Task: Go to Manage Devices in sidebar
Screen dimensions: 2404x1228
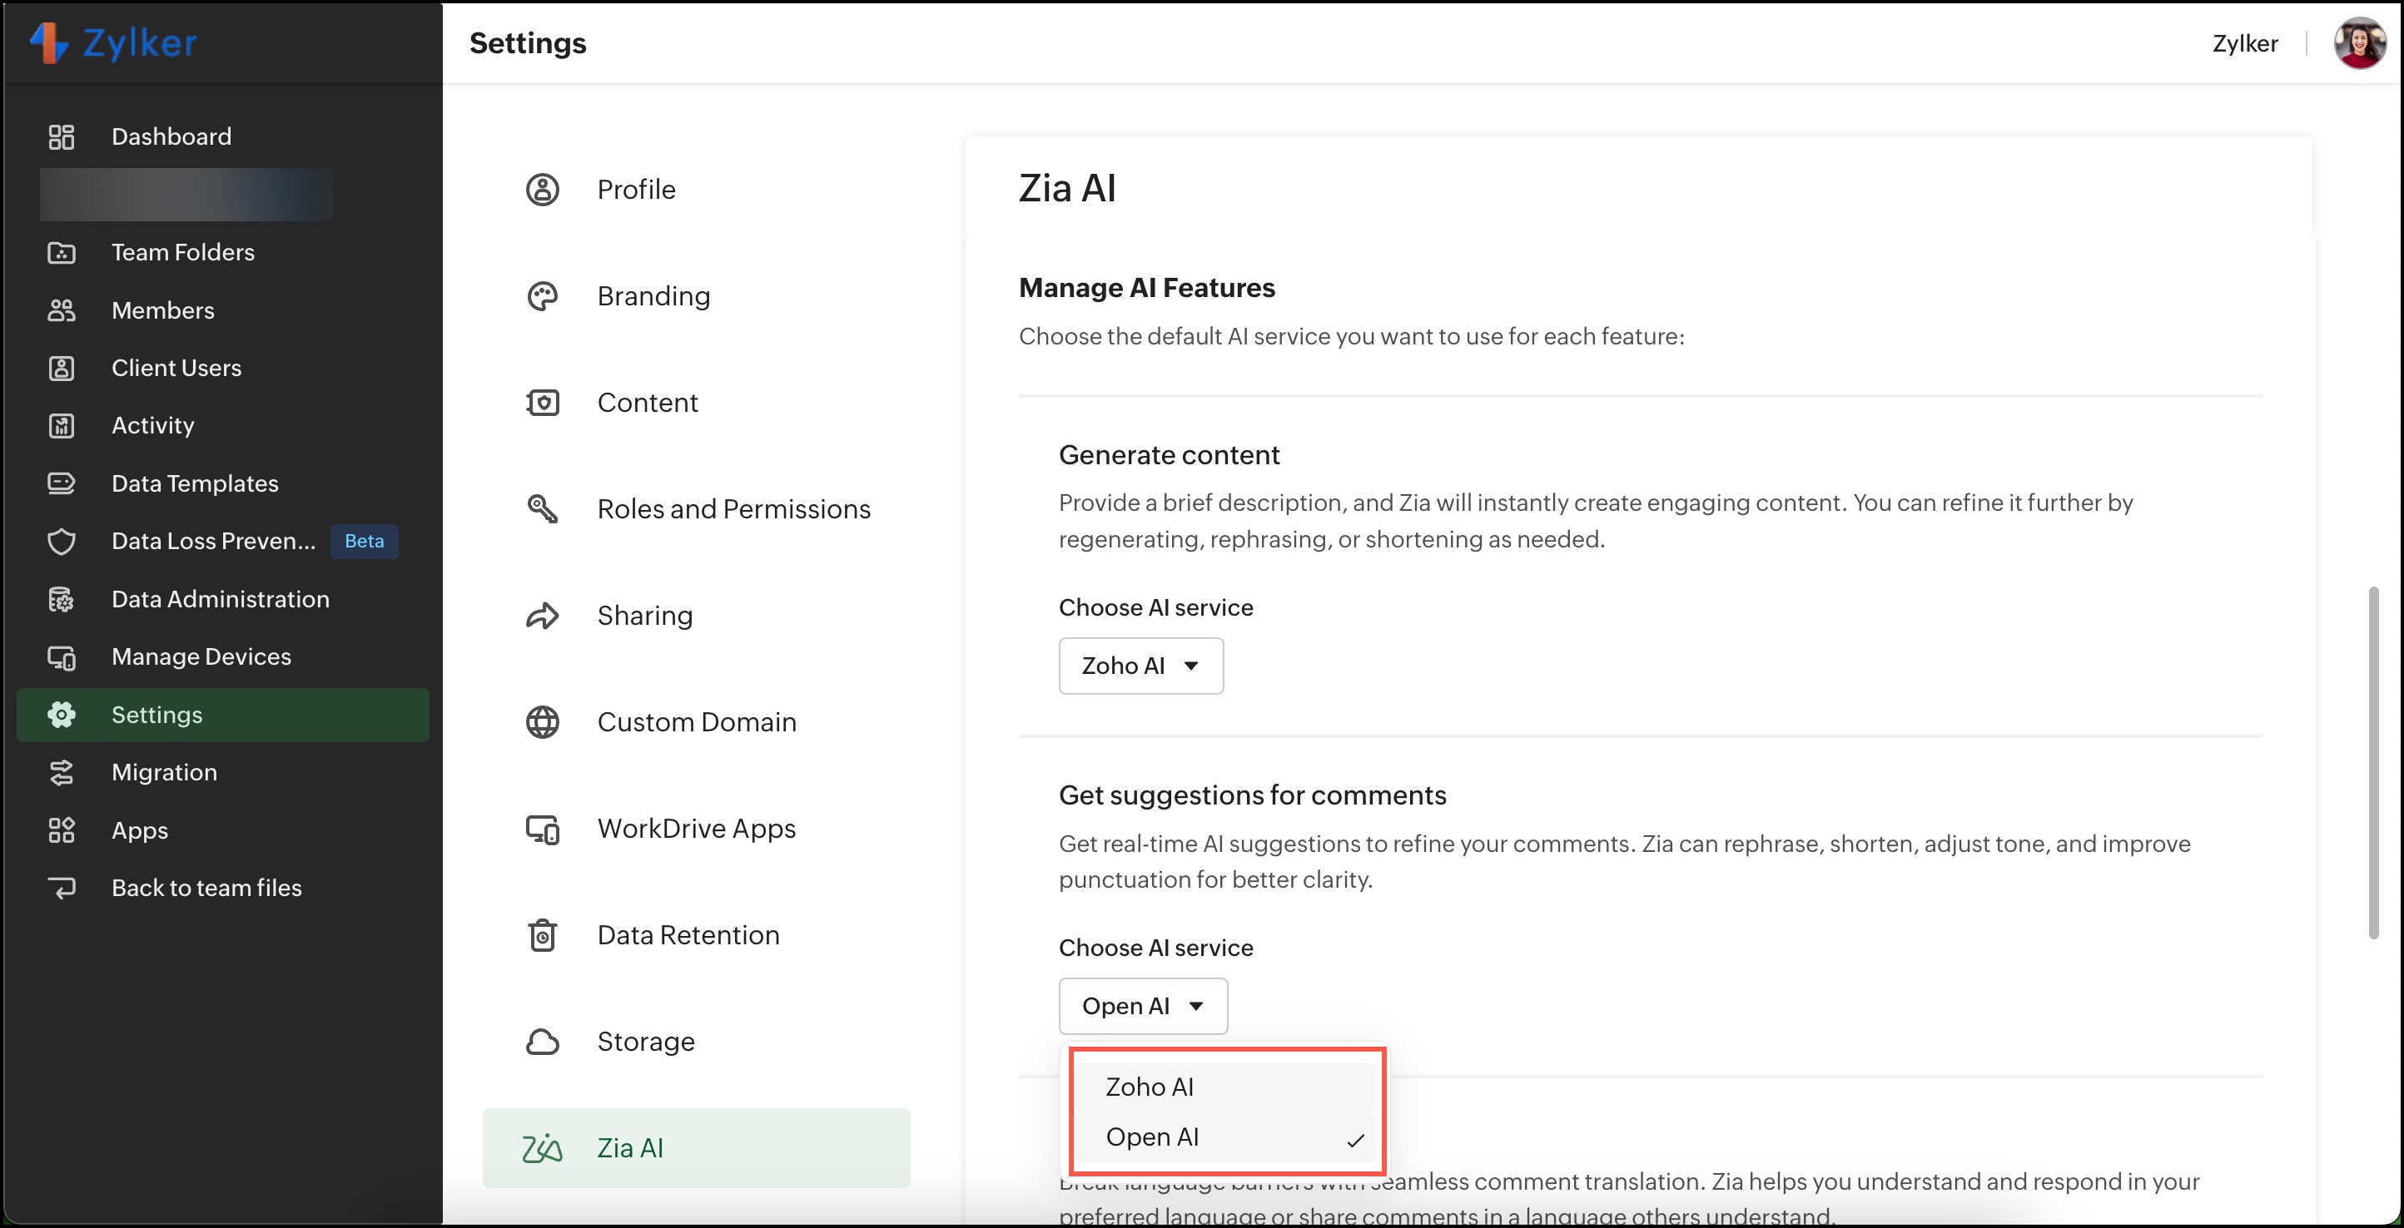Action: [x=201, y=657]
